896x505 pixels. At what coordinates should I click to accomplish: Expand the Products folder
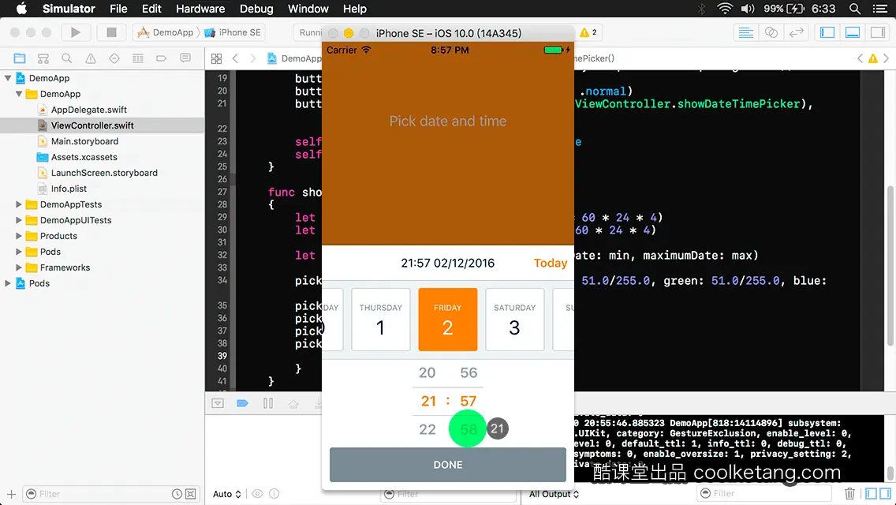[19, 236]
